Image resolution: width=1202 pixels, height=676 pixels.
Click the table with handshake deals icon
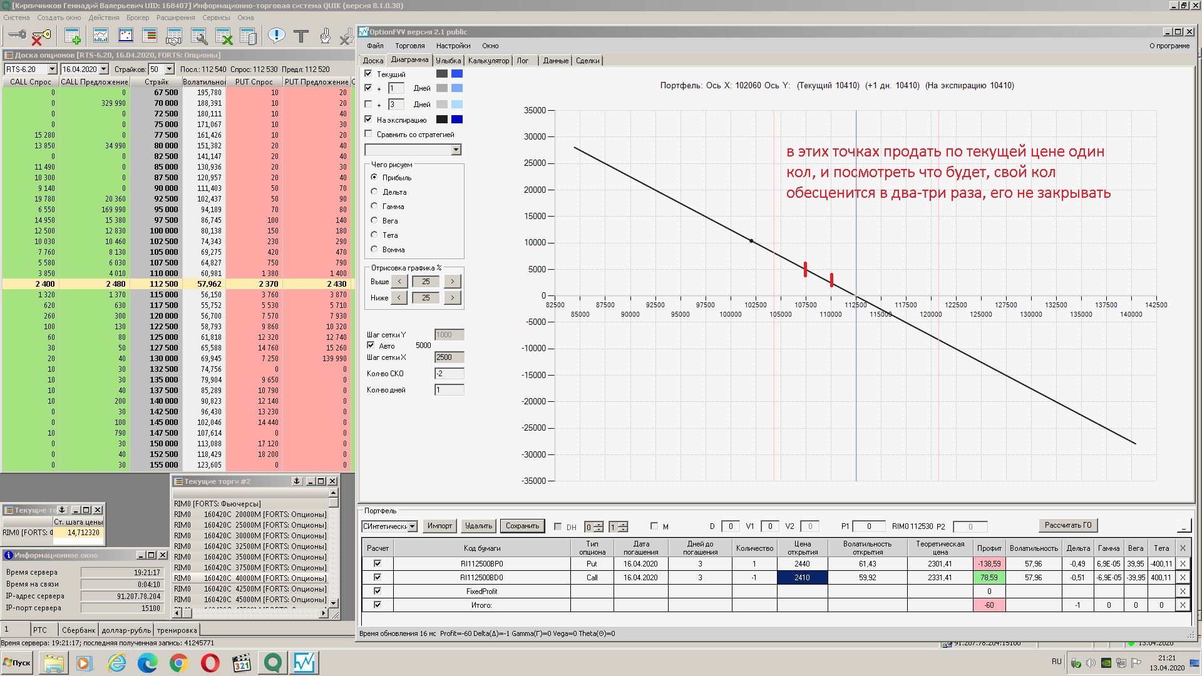pos(174,37)
